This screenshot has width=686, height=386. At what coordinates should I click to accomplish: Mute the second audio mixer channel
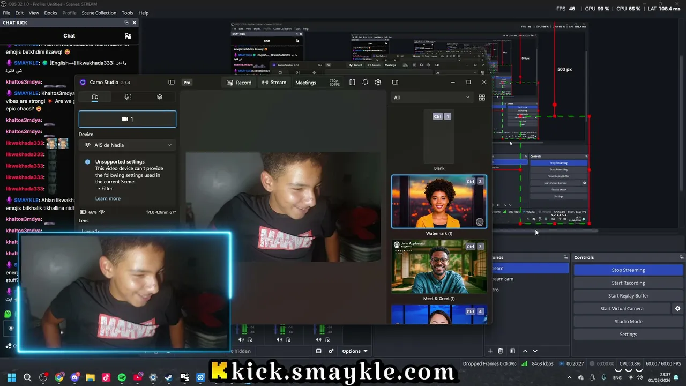pyautogui.click(x=279, y=339)
